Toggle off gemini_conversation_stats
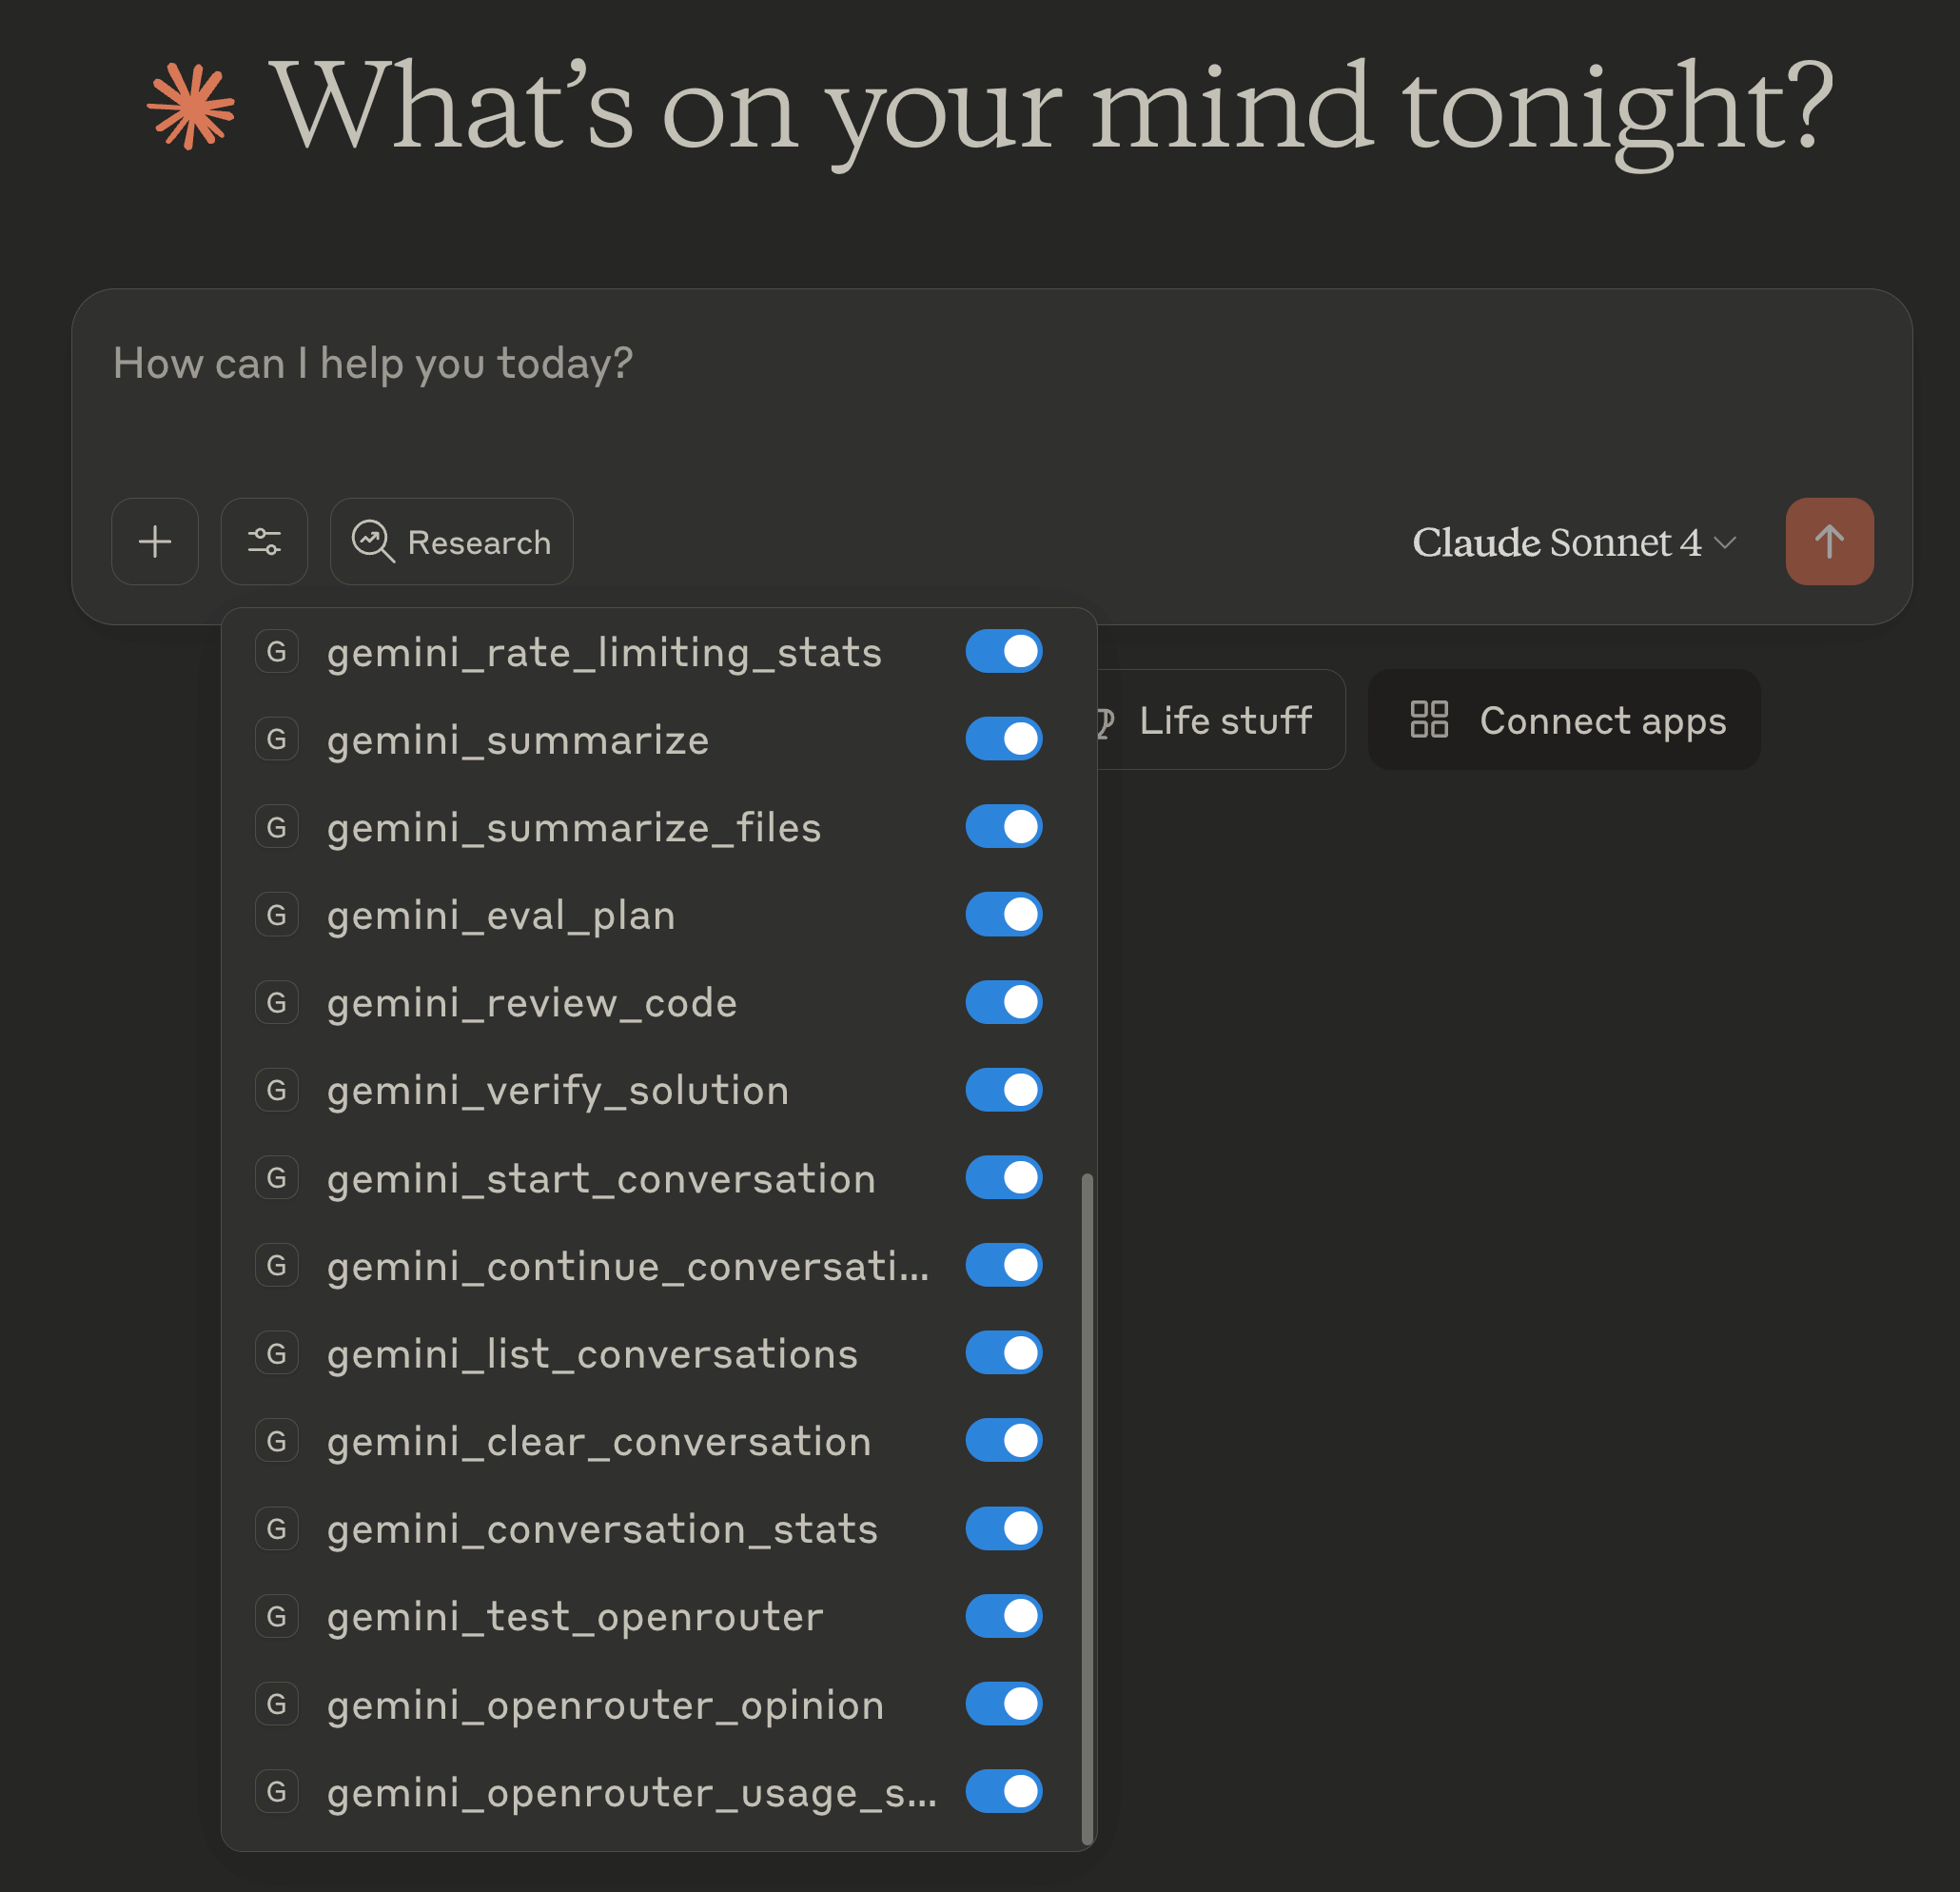1960x1892 pixels. pos(1004,1527)
